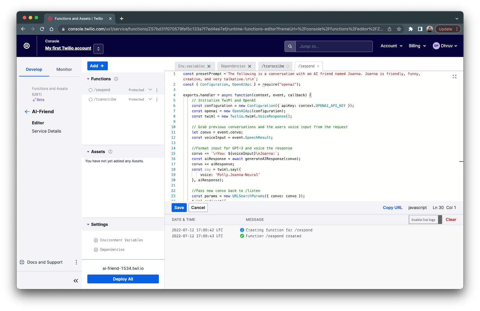The height and width of the screenshot is (311, 480).
Task: Click the browser share icon in address bar
Action: [x=389, y=29]
